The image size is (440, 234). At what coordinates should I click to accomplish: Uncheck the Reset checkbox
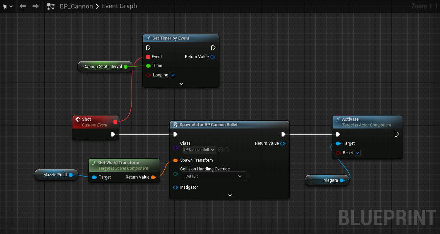click(358, 153)
